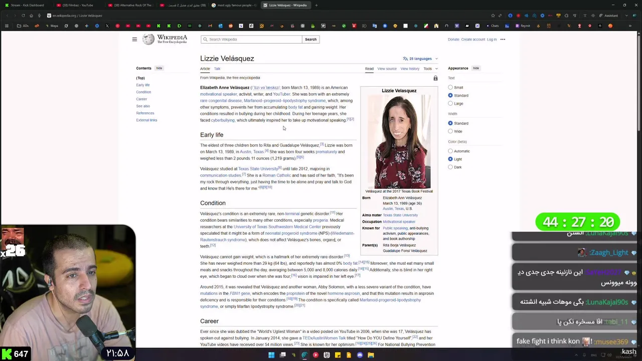Open the X (Twitter) bookmark icon
Viewport: 642px width, 361px height.
click(x=107, y=26)
